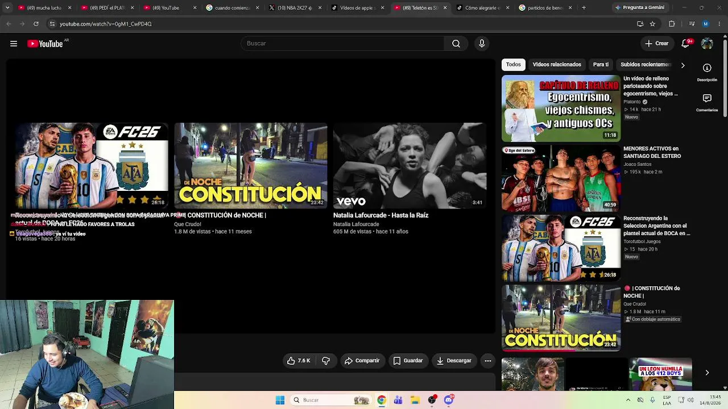Open the Crear menu
The height and width of the screenshot is (409, 728).
pos(657,44)
